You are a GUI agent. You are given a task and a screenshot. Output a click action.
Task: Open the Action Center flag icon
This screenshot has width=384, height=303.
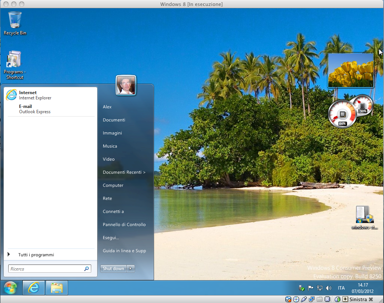pos(310,288)
